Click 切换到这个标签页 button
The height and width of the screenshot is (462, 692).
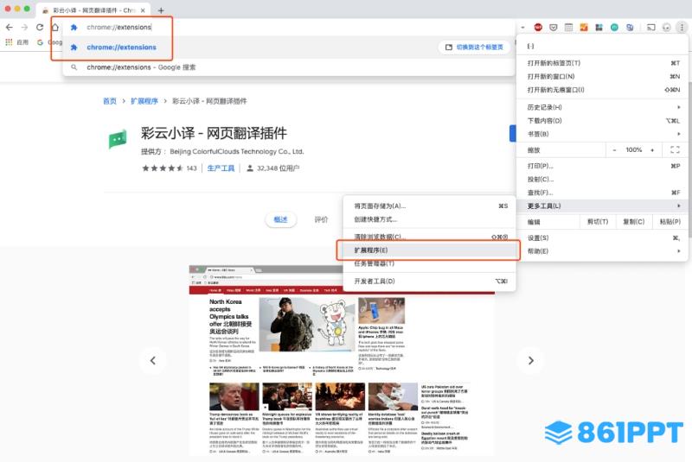pyautogui.click(x=474, y=47)
